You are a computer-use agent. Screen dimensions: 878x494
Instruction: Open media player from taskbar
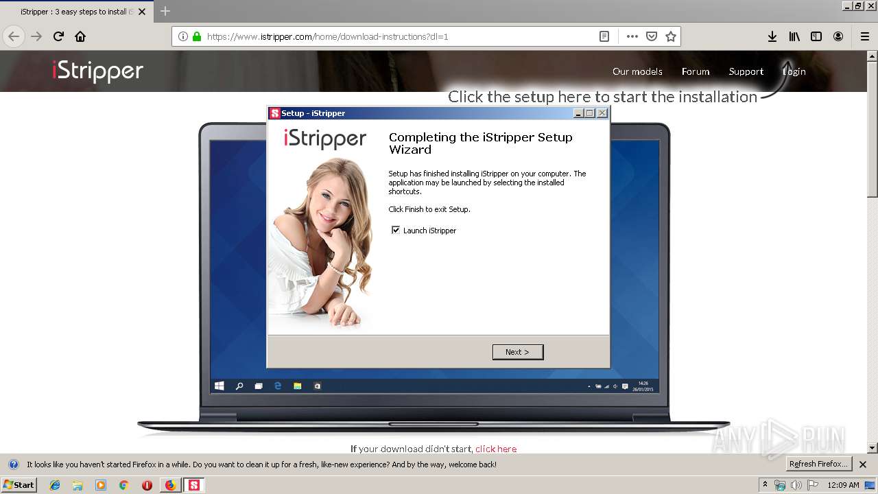click(101, 485)
